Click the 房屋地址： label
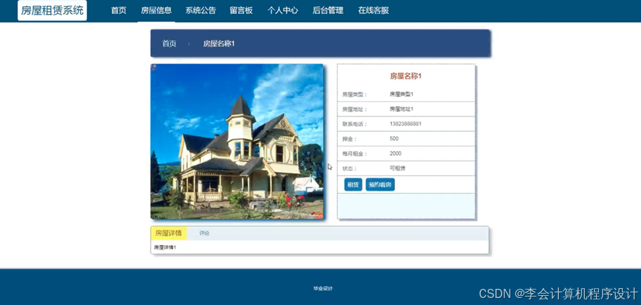This screenshot has width=641, height=305. (x=355, y=109)
